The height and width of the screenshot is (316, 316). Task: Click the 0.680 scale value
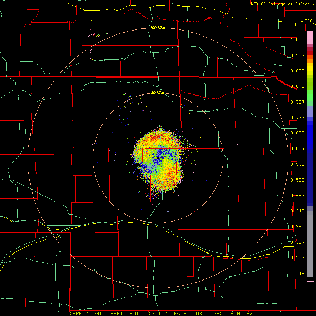click(297, 133)
